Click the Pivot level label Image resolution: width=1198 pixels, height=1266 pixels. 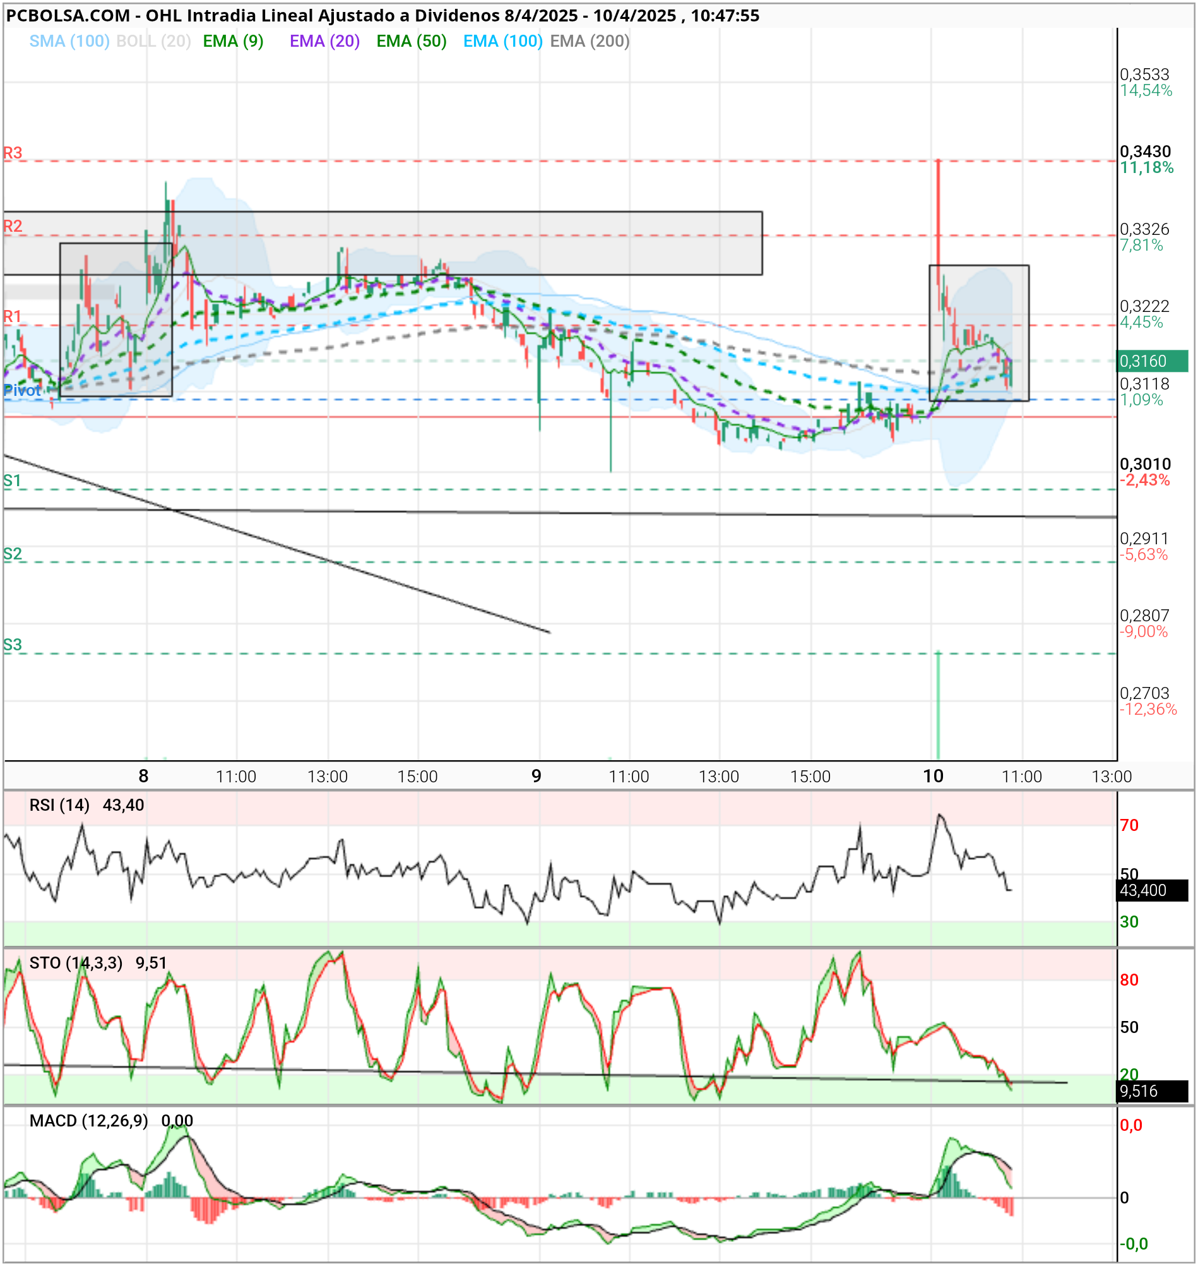pos(21,390)
